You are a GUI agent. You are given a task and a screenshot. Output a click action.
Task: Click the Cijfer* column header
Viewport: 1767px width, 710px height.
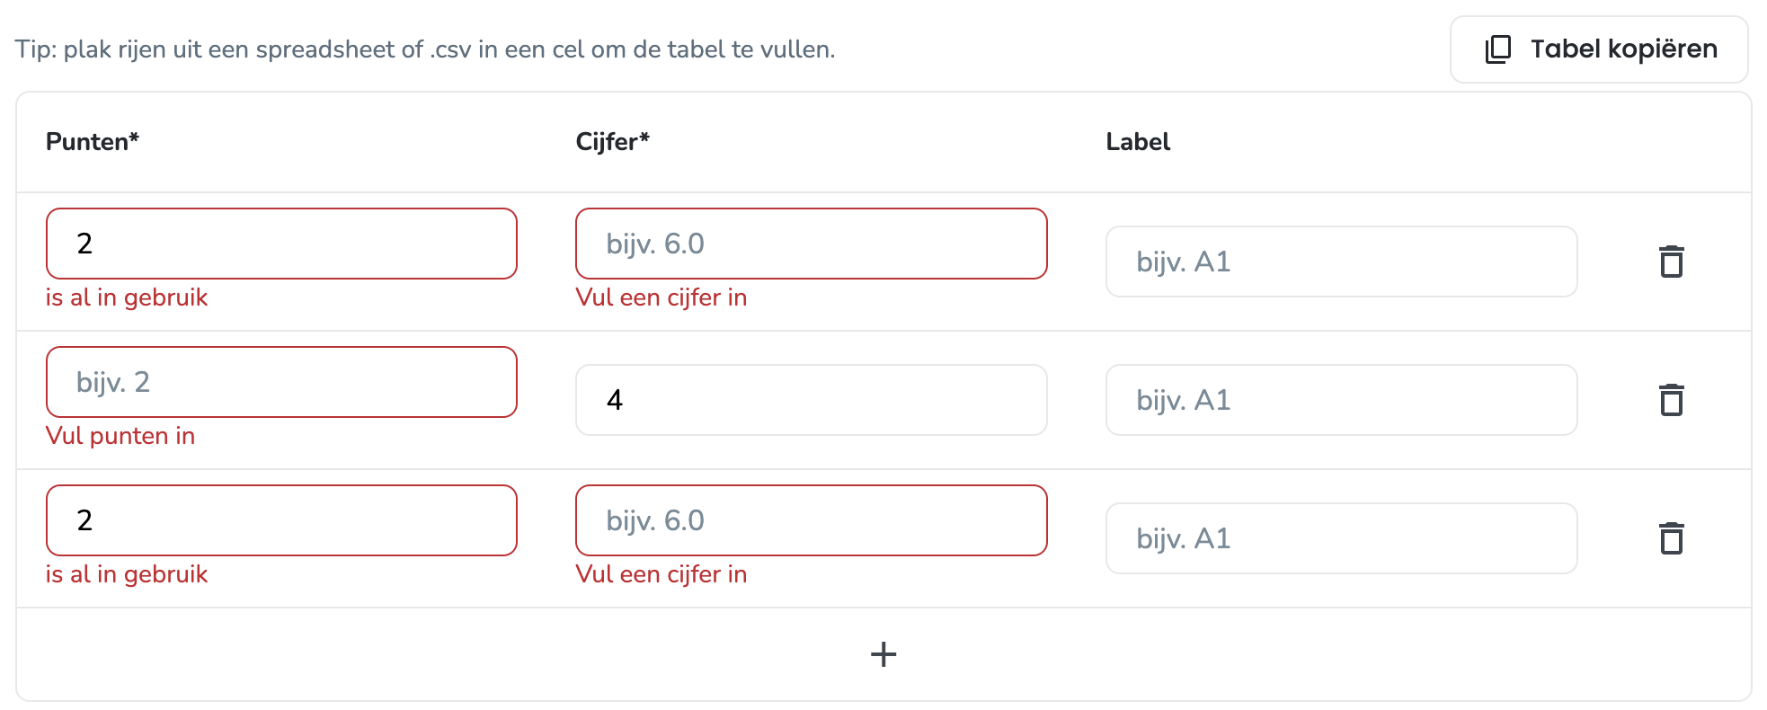pos(613,142)
